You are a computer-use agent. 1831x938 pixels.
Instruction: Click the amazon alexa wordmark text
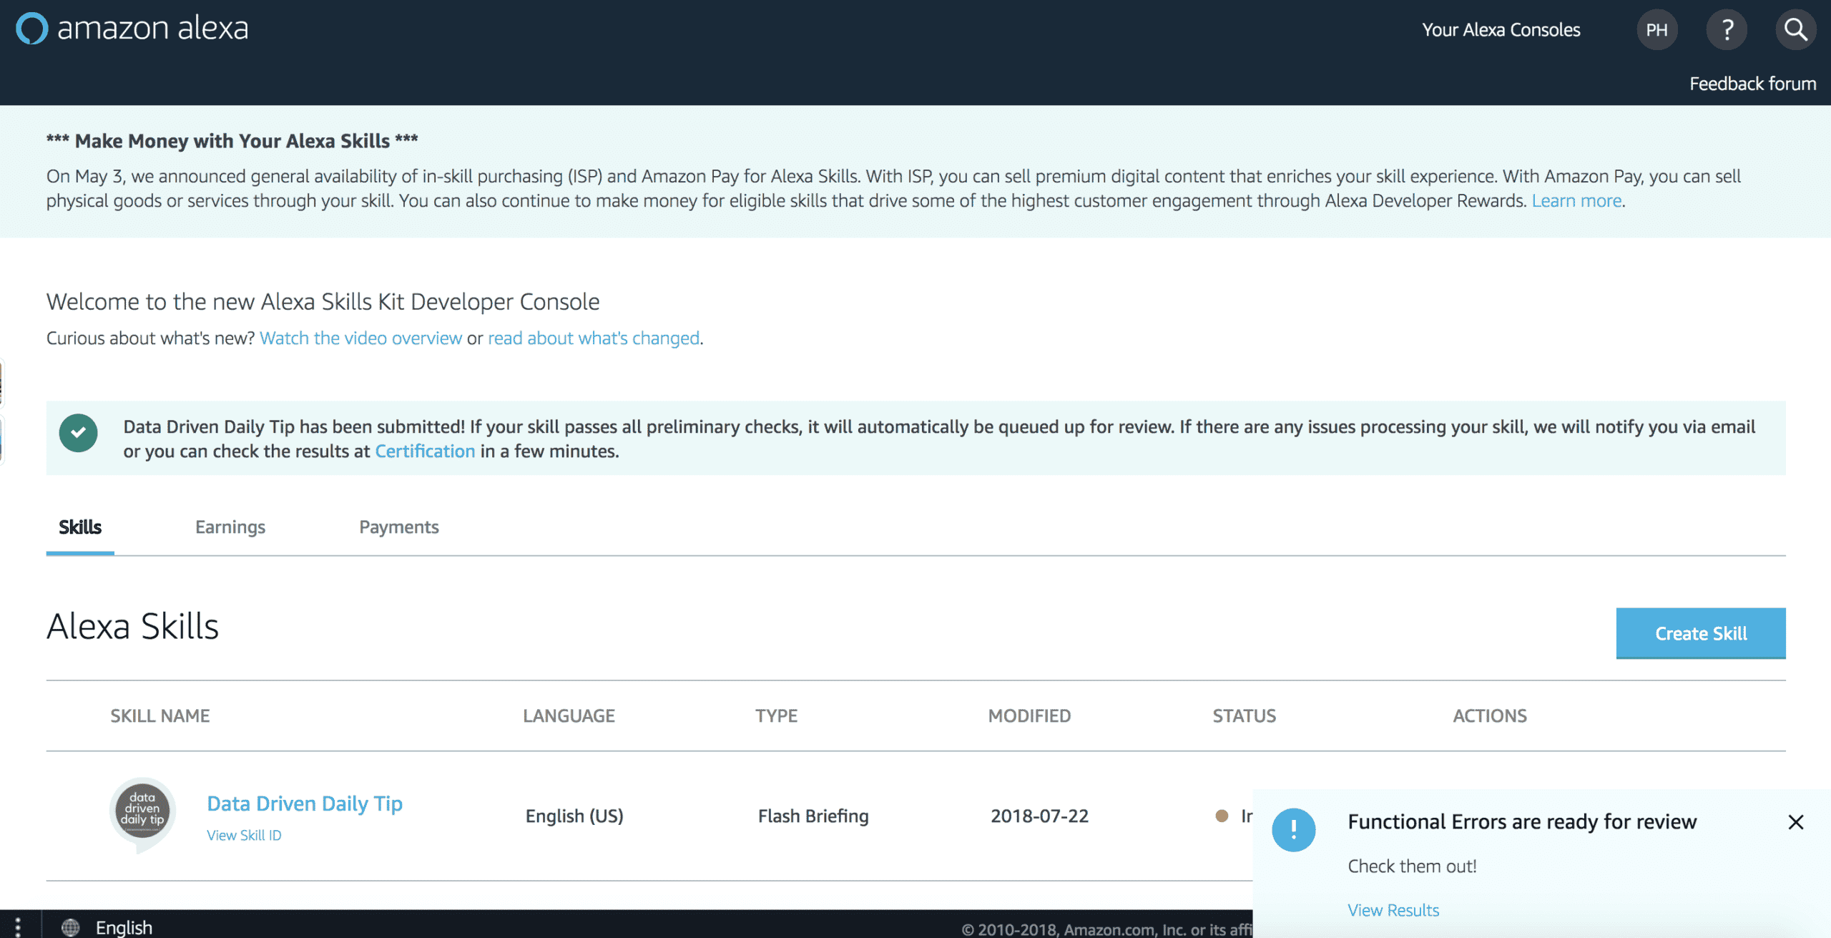tap(152, 29)
